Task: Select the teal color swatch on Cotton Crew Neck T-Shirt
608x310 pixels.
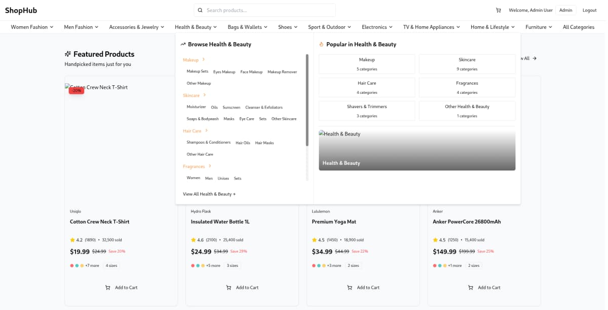Action: click(76, 265)
